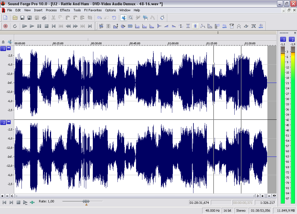Screen dimensions: 297x214
Task: Click the selection start field 01:28:31,674
Action: coord(199,203)
